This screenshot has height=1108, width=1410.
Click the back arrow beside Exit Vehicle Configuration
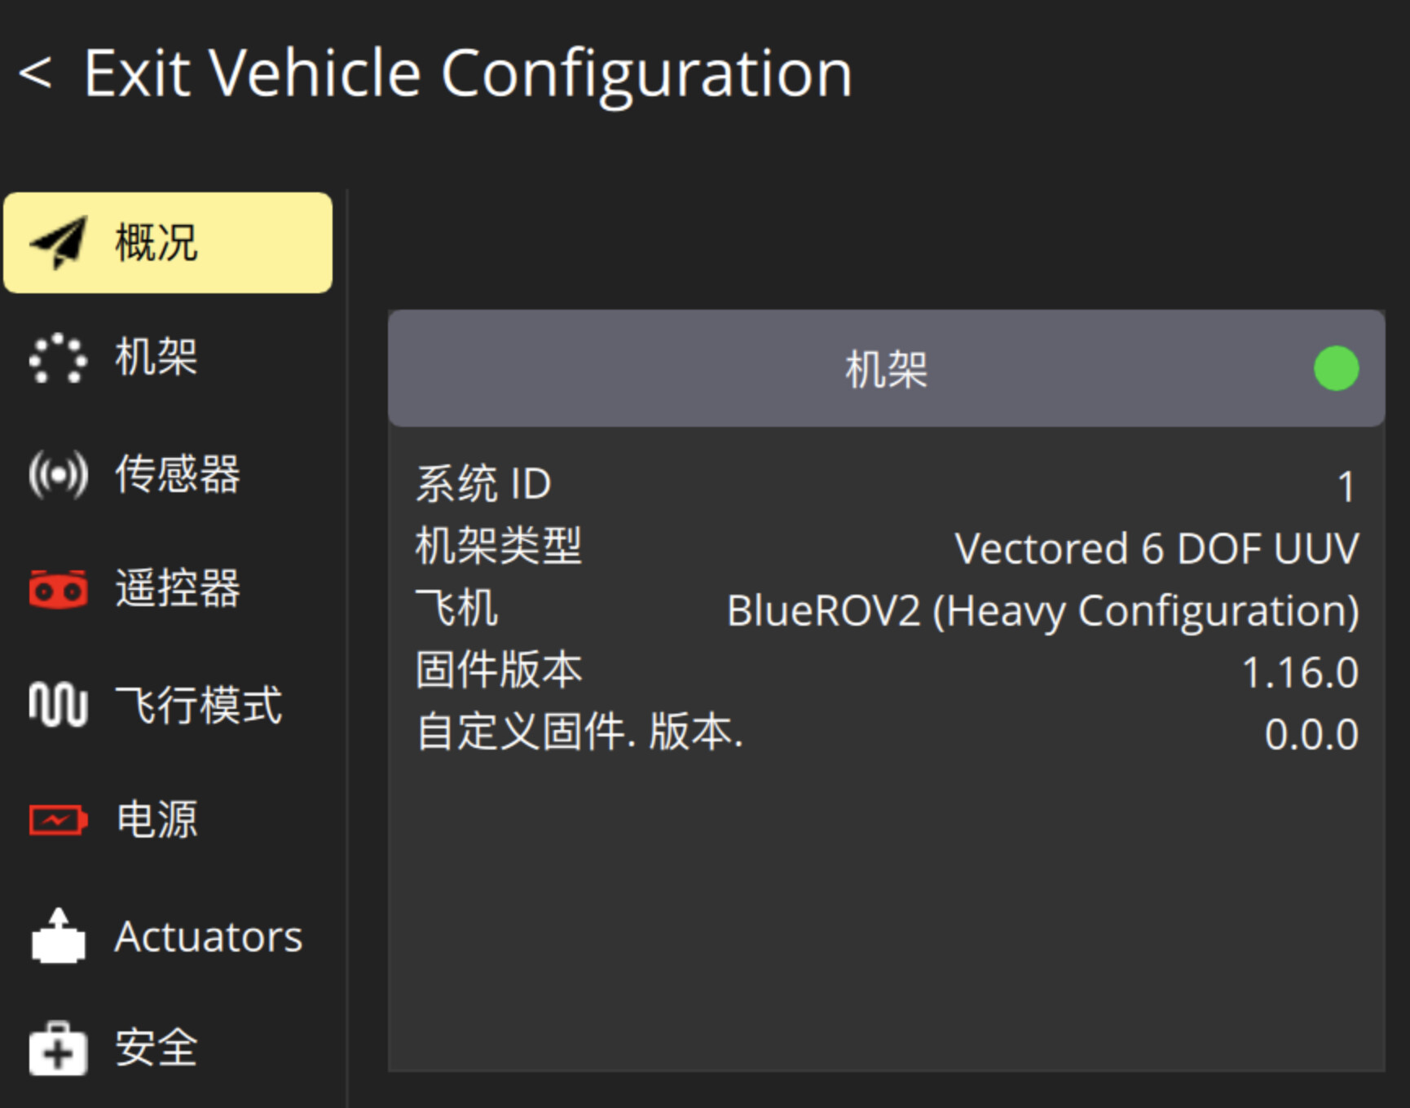pos(36,73)
